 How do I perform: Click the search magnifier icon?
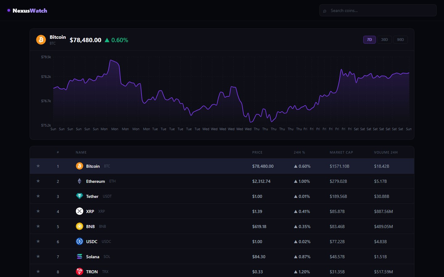coord(325,11)
